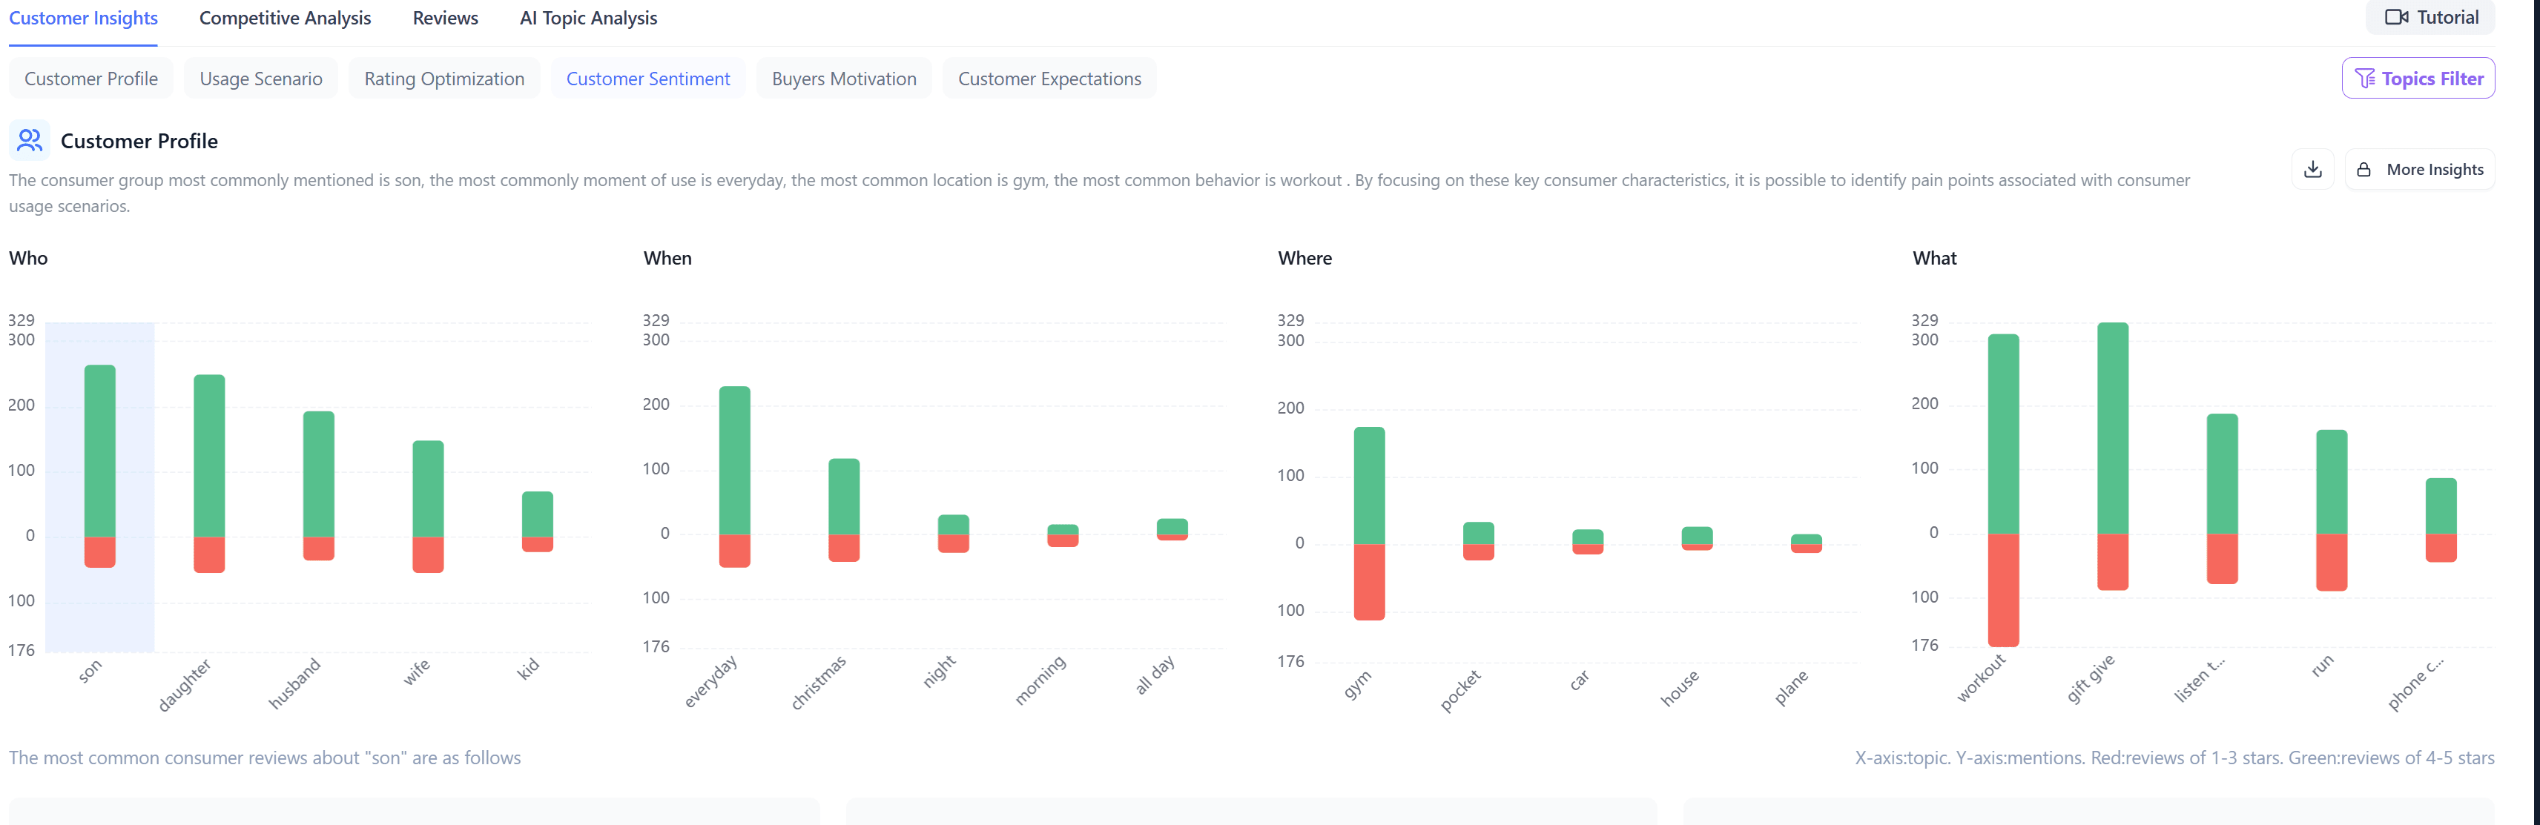
Task: Open the AI Topic Analysis tab
Action: 587,18
